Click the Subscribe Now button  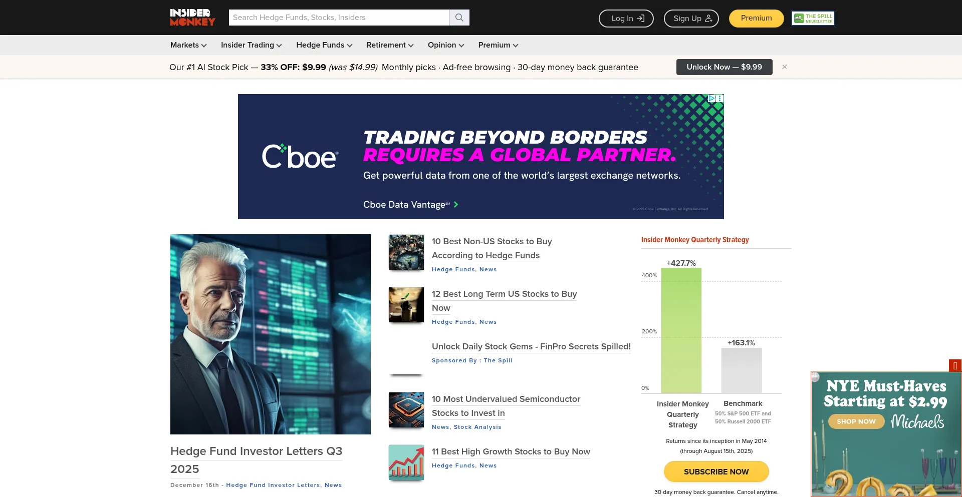[x=716, y=471]
